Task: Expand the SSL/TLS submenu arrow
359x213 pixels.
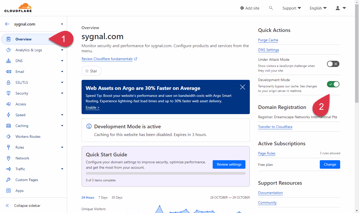Action: click(x=62, y=82)
